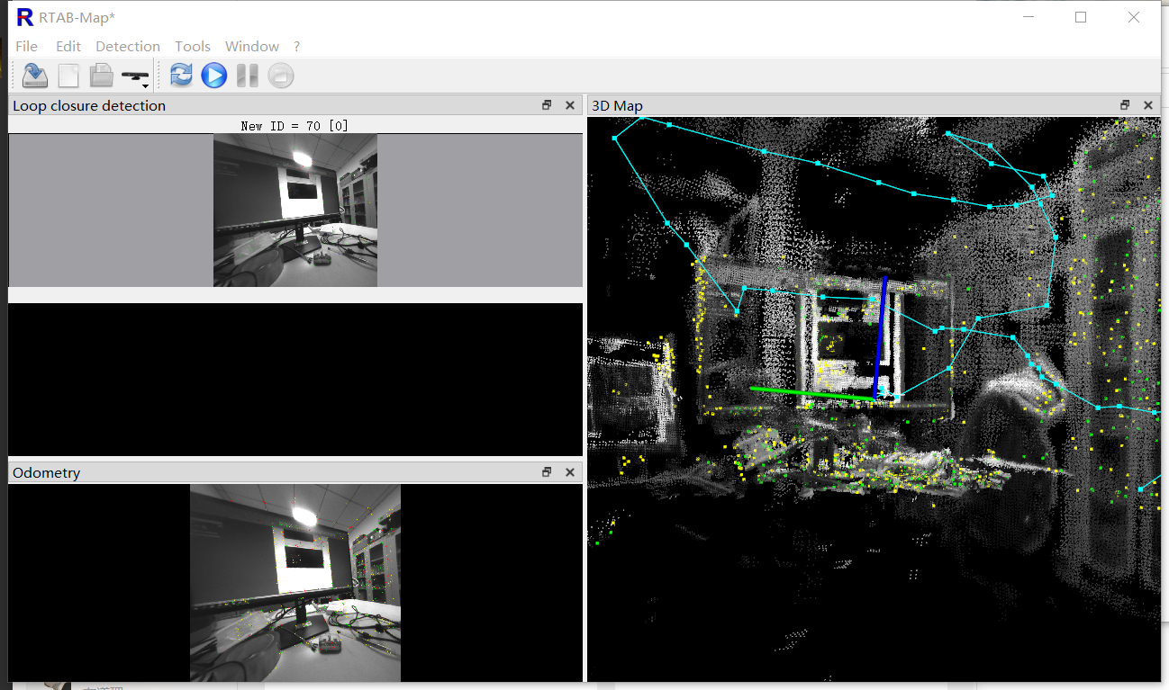Image resolution: width=1169 pixels, height=690 pixels.
Task: Click the refresh icon on the toolbar
Action: 180,76
